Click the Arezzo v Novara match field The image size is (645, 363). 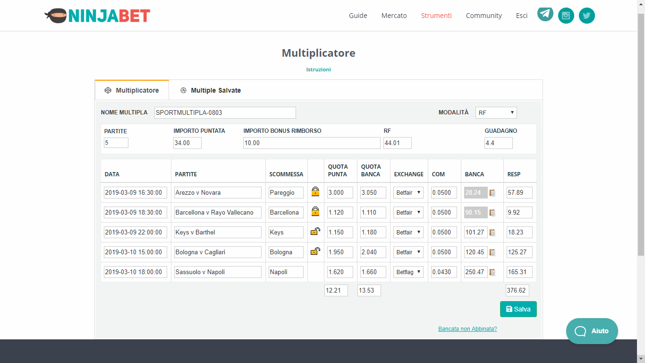[x=218, y=192]
